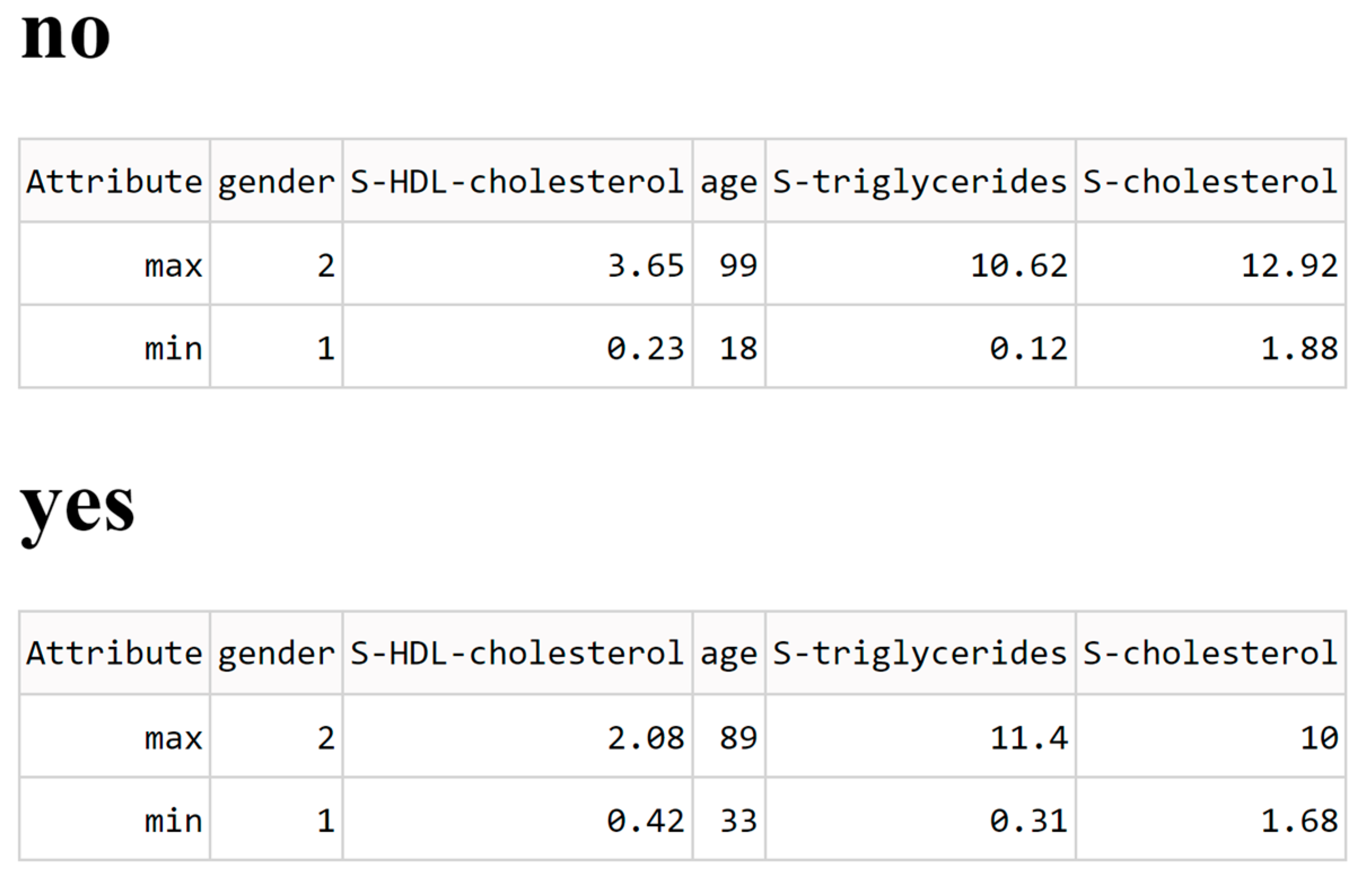Select the age value 33
1357x879 pixels.
click(x=738, y=821)
